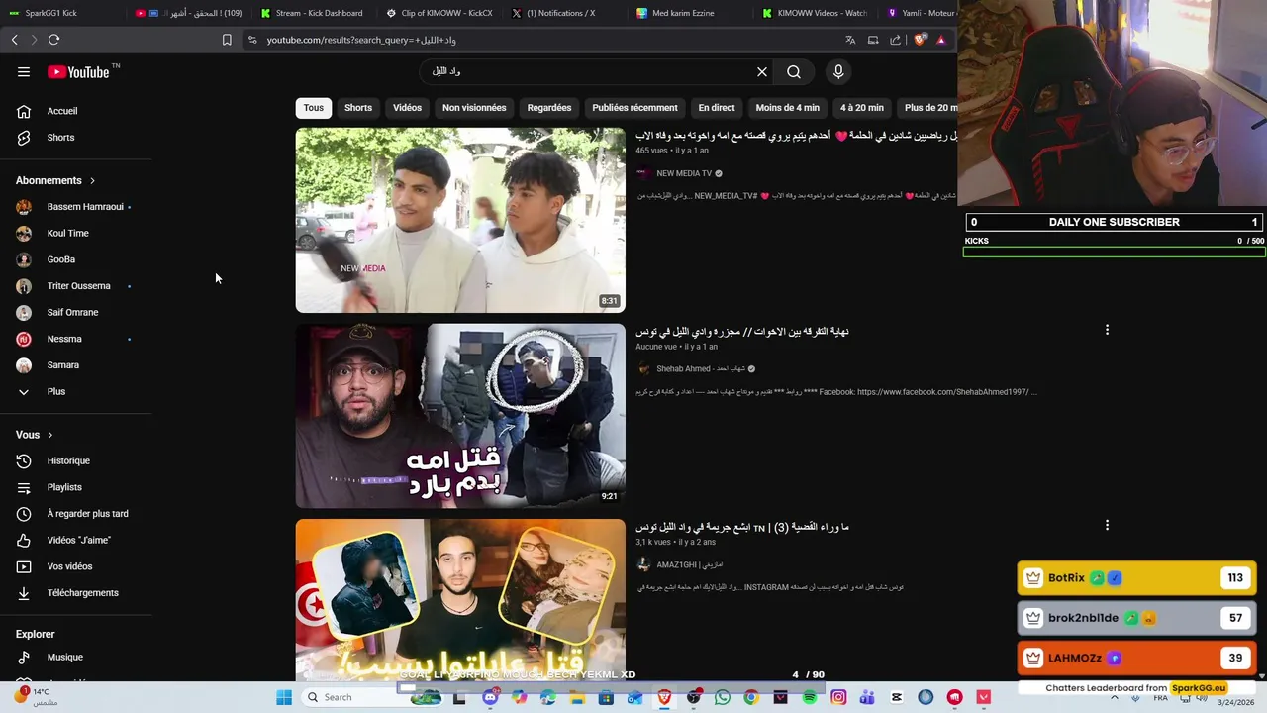Start voice search with the microphone
Image resolution: width=1267 pixels, height=713 pixels.
(838, 72)
